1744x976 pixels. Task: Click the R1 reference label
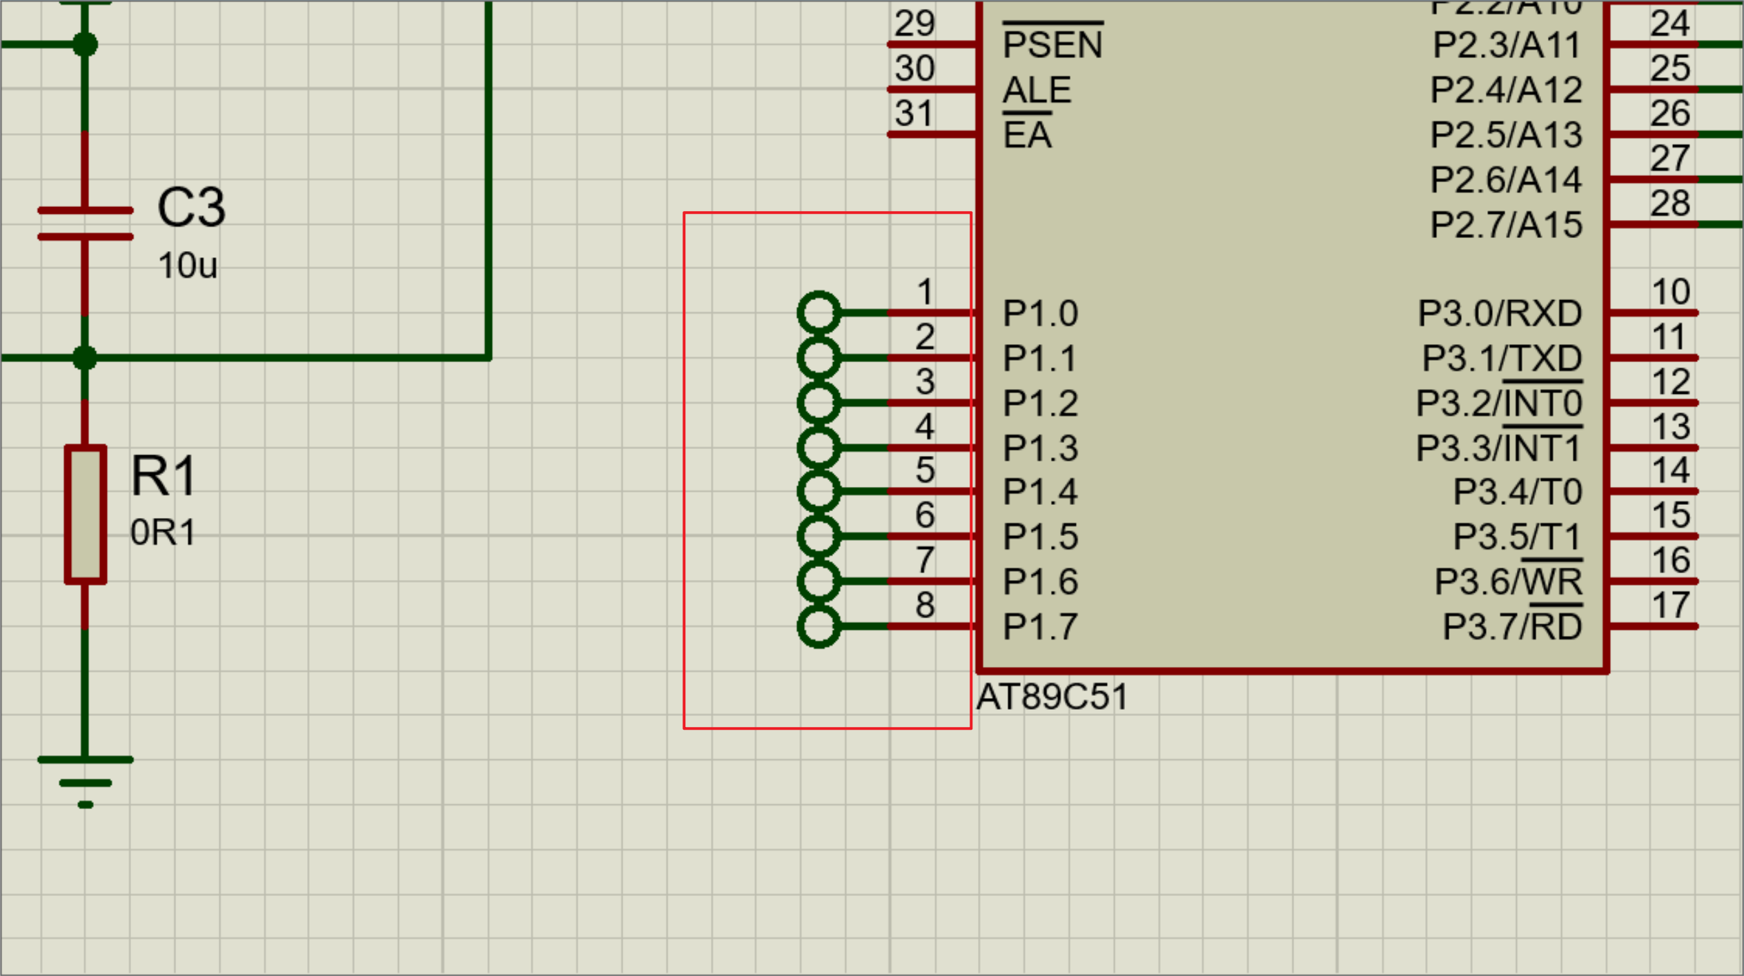point(164,476)
